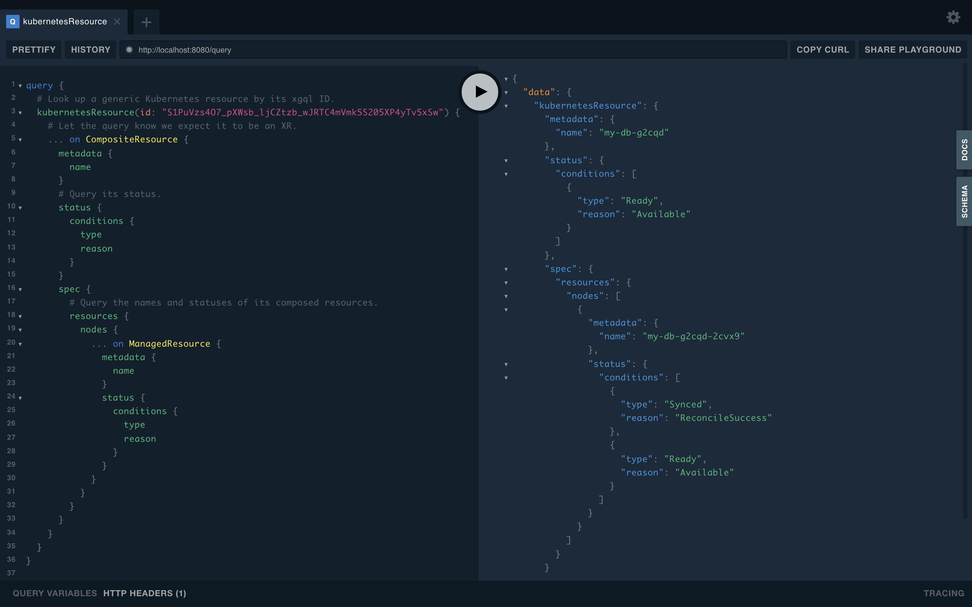Viewport: 972px width, 607px height.
Task: Open query History
Action: [x=90, y=50]
